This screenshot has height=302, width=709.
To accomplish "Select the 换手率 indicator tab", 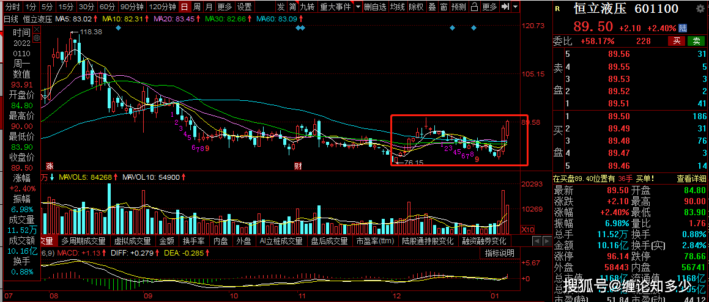I will click(194, 241).
